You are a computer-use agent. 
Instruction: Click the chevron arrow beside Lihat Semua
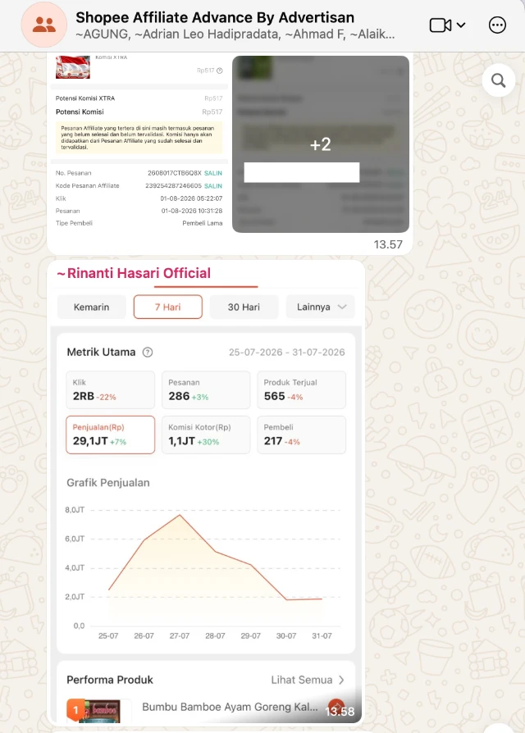[341, 680]
